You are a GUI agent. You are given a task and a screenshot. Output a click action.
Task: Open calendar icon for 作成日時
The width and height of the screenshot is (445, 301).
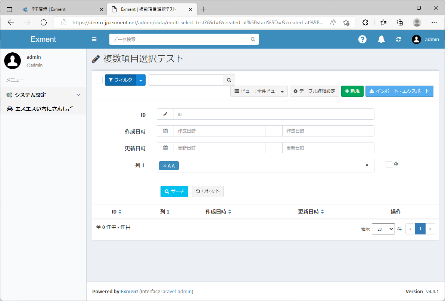point(165,131)
